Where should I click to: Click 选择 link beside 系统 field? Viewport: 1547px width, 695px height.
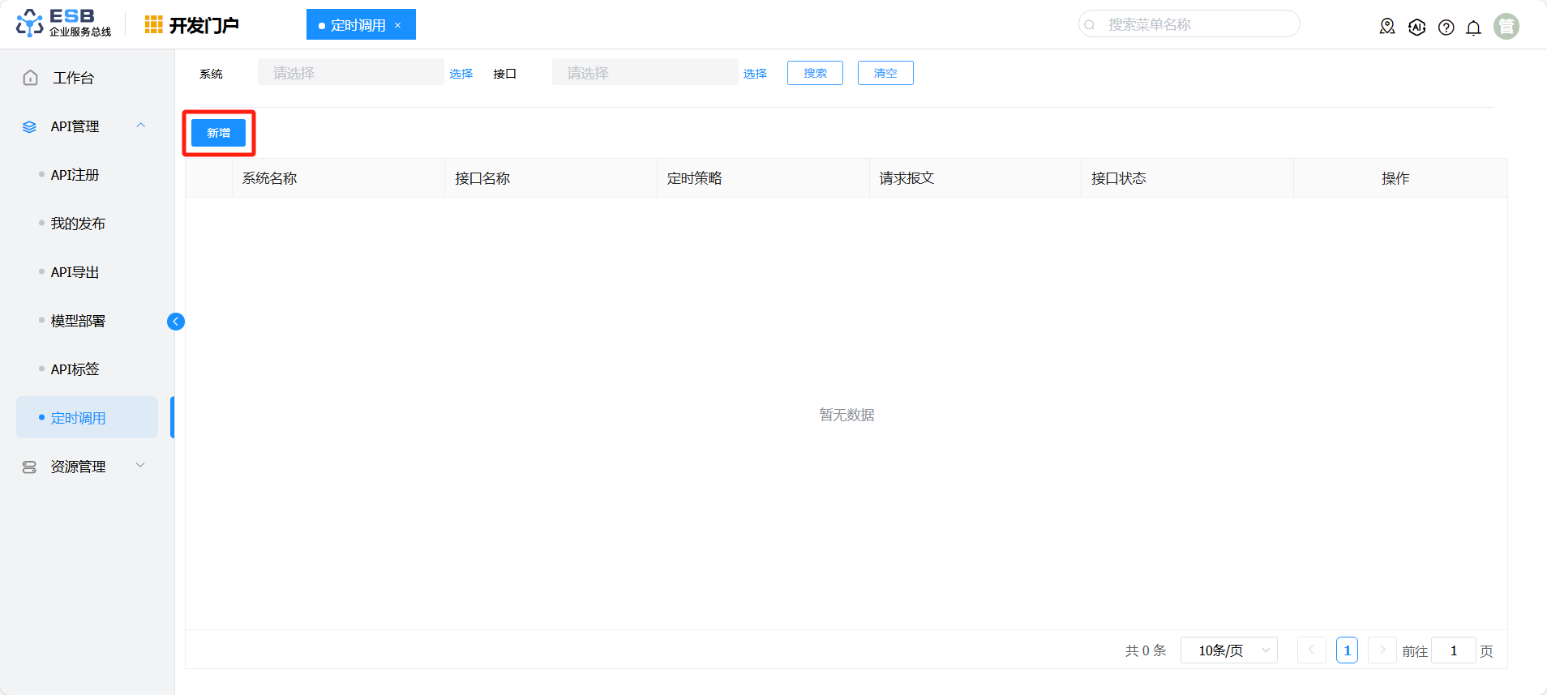point(461,74)
